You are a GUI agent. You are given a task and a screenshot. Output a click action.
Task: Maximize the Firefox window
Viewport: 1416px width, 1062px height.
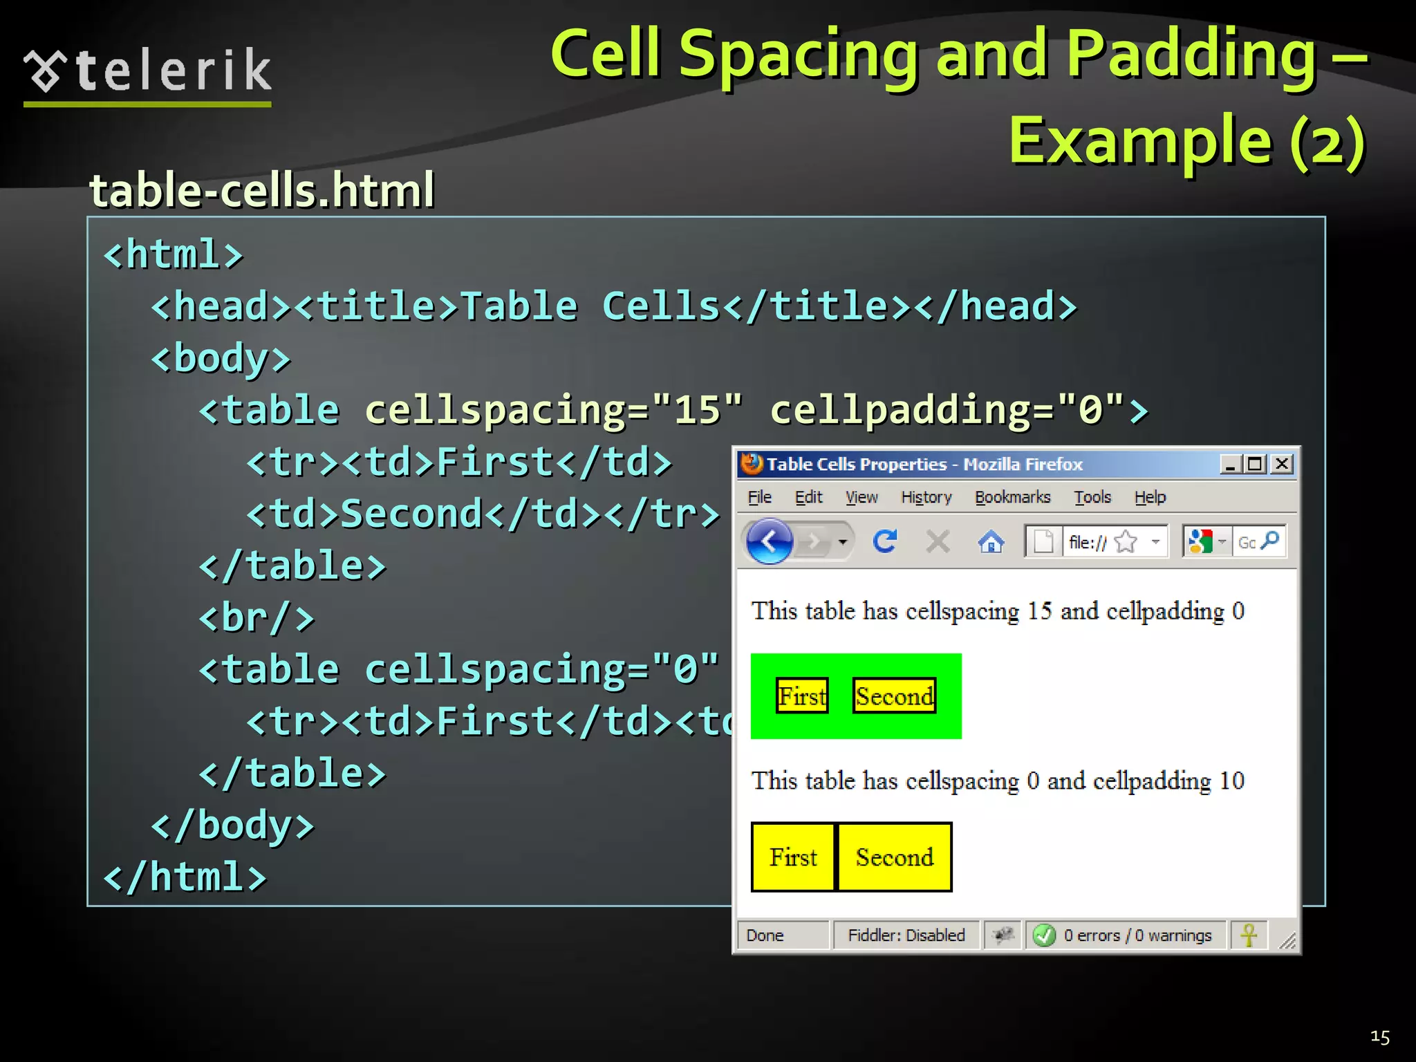tap(1255, 464)
